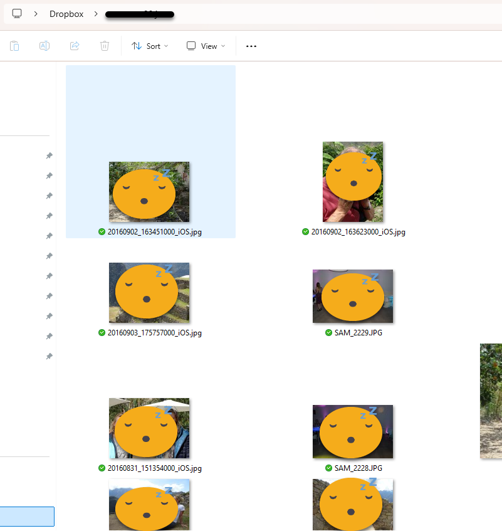The width and height of the screenshot is (502, 531).
Task: Select the SAM_2228.JPG thumbnail
Action: (353, 431)
